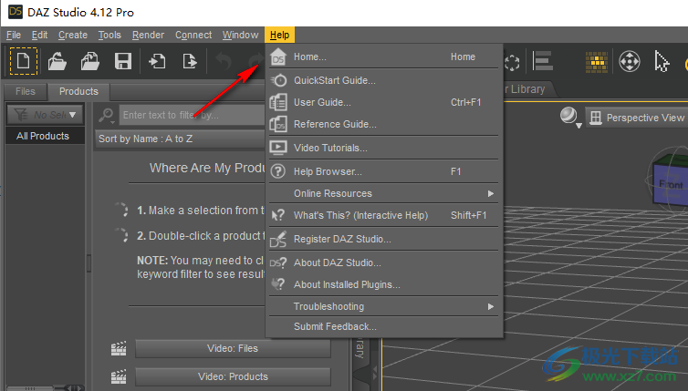Click the yellow grid render icon

597,61
